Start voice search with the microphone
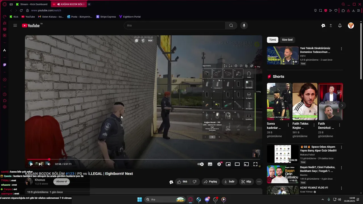 [x=244, y=25]
